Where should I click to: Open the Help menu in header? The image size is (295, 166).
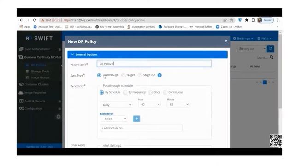[x=264, y=38]
